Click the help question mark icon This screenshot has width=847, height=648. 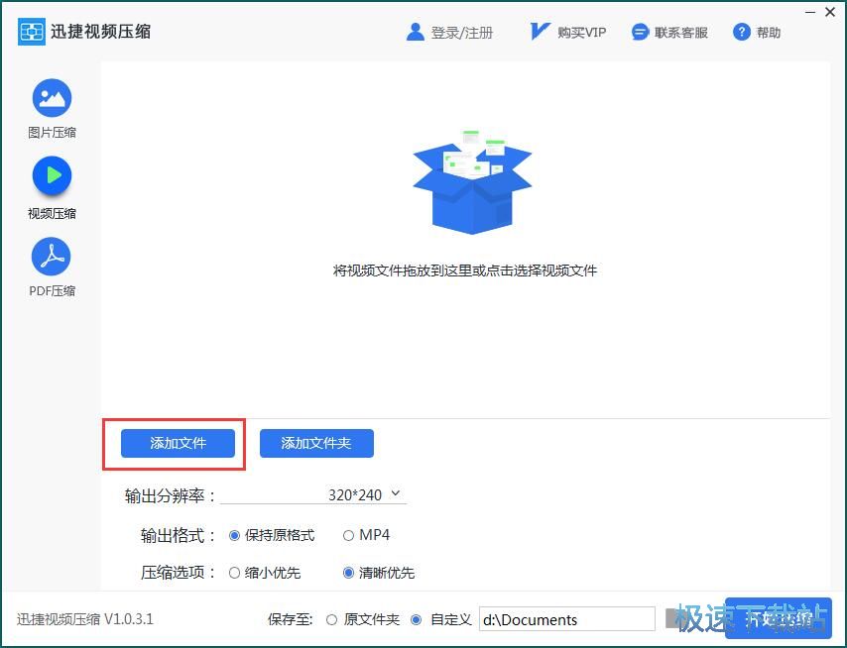[742, 33]
